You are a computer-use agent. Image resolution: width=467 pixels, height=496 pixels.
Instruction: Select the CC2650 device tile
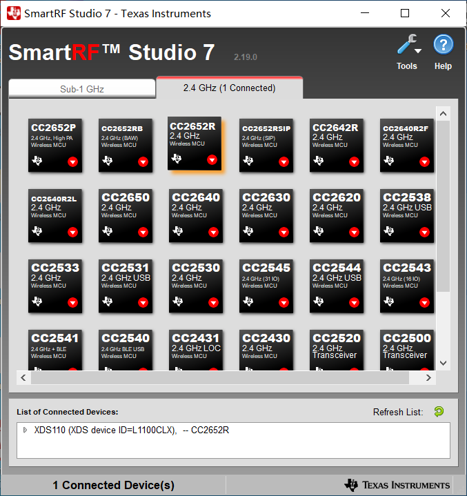click(x=126, y=216)
